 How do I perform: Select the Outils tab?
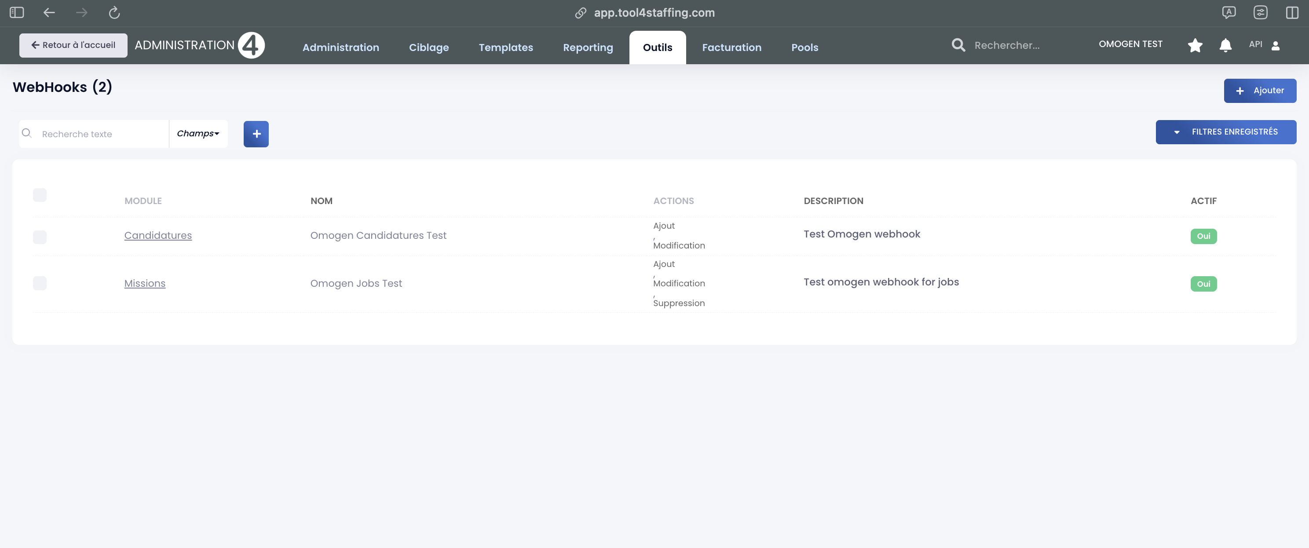click(658, 48)
